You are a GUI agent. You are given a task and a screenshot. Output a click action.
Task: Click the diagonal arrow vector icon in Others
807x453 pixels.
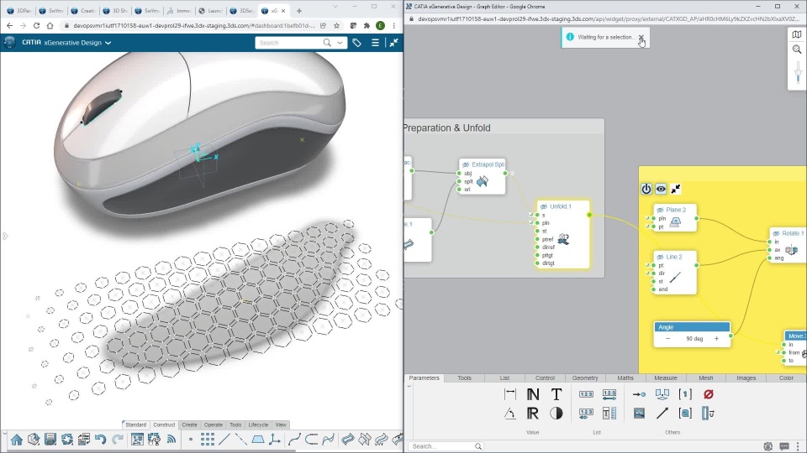pyautogui.click(x=662, y=414)
